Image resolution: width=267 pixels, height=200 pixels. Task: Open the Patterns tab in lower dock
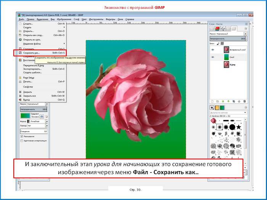pos(217,107)
